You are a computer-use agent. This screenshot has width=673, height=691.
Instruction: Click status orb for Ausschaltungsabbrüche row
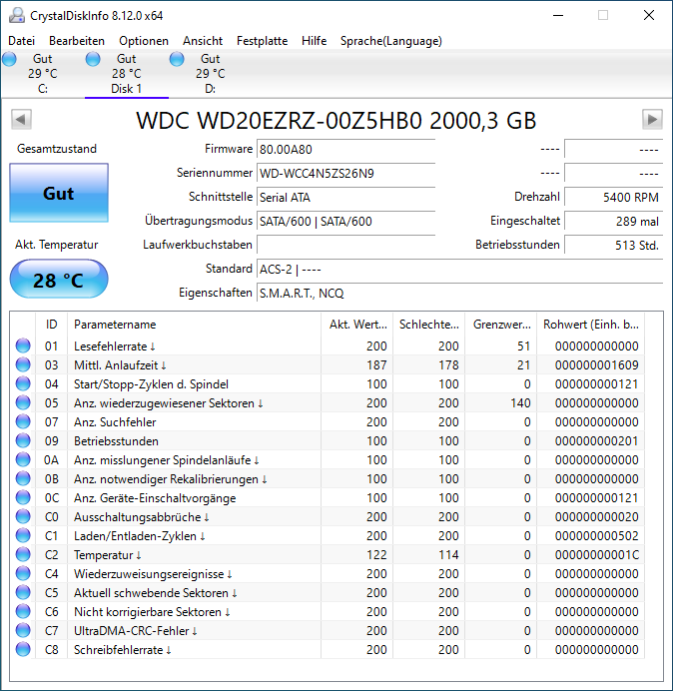coord(23,516)
